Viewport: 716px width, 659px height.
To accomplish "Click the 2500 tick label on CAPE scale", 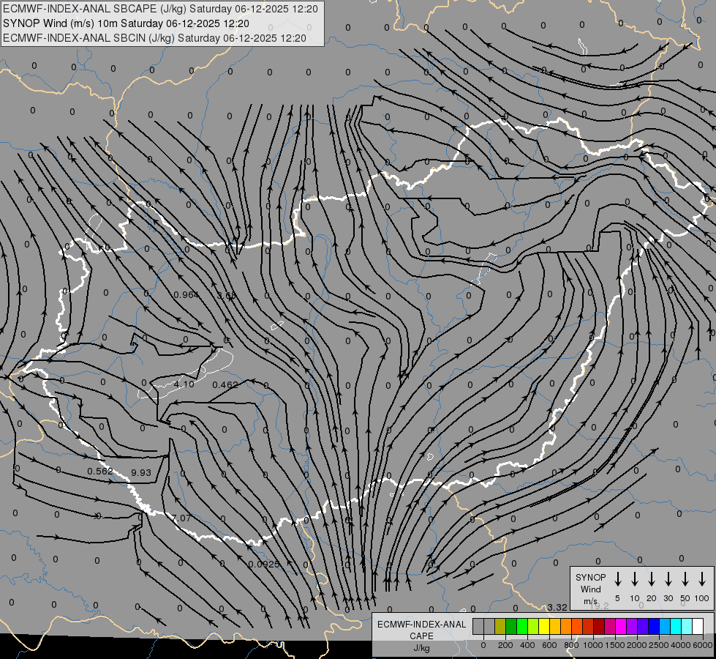I will coord(659,645).
